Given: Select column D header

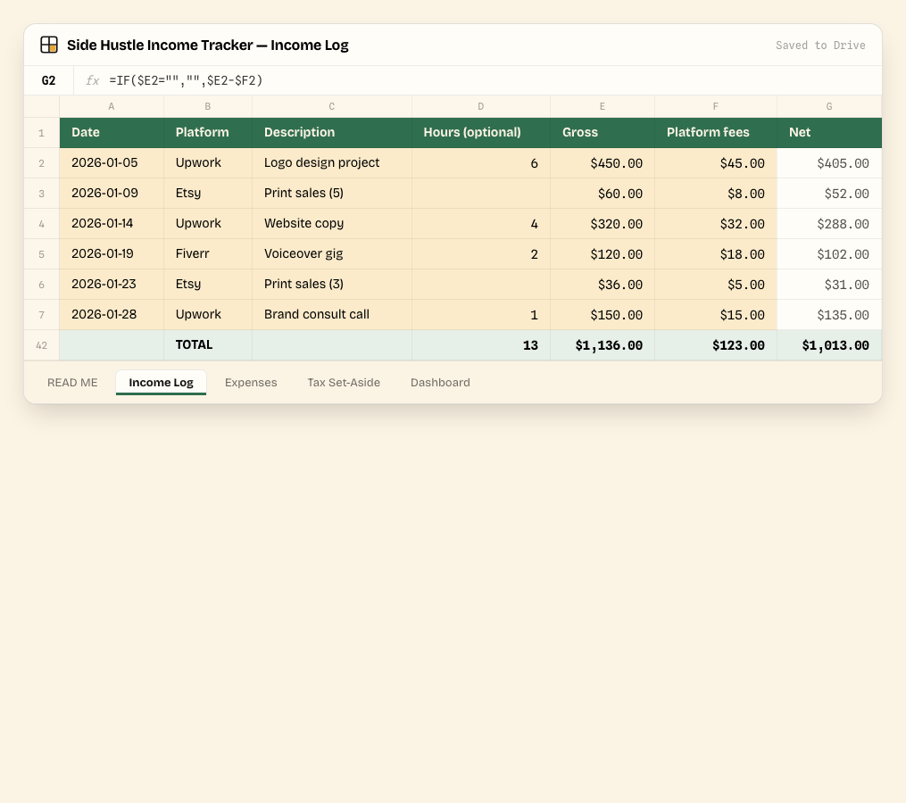Looking at the screenshot, I should [x=481, y=106].
